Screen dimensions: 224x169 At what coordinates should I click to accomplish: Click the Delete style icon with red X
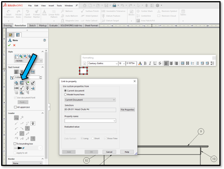point(25,56)
